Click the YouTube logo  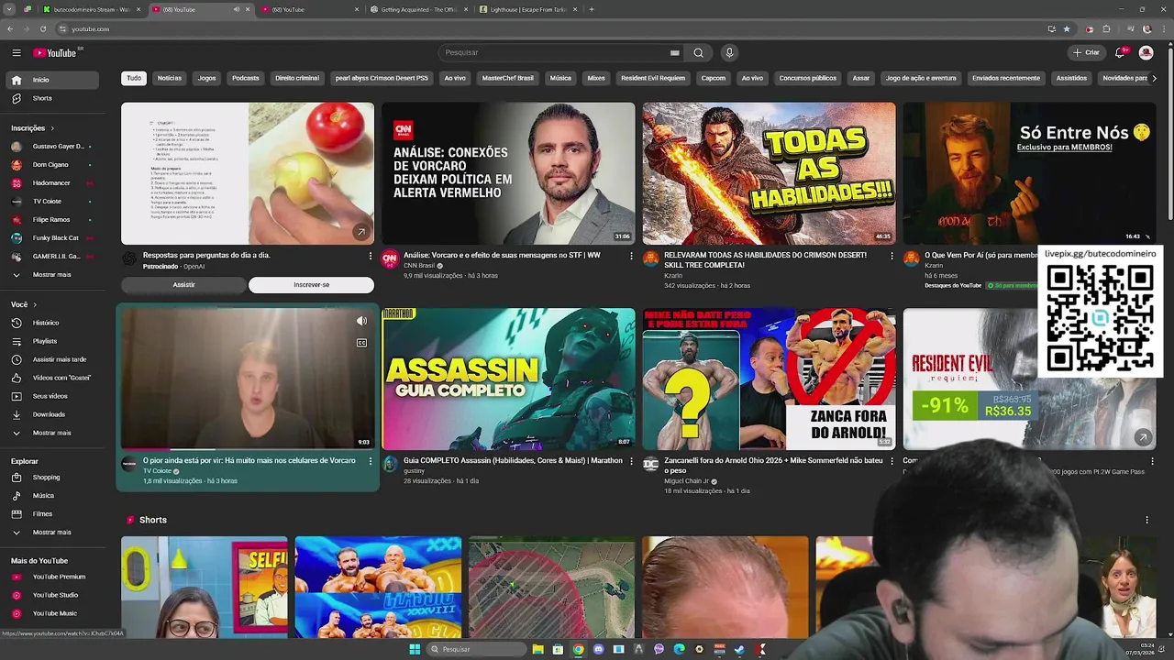[x=57, y=52]
